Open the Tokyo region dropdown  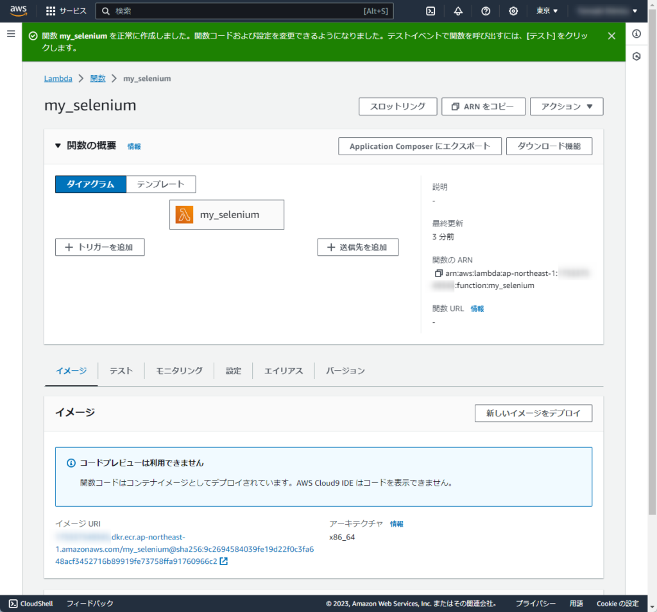pyautogui.click(x=547, y=11)
